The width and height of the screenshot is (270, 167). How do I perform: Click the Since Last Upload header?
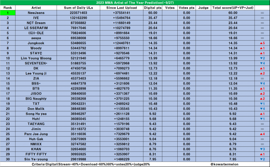[x=122, y=8]
